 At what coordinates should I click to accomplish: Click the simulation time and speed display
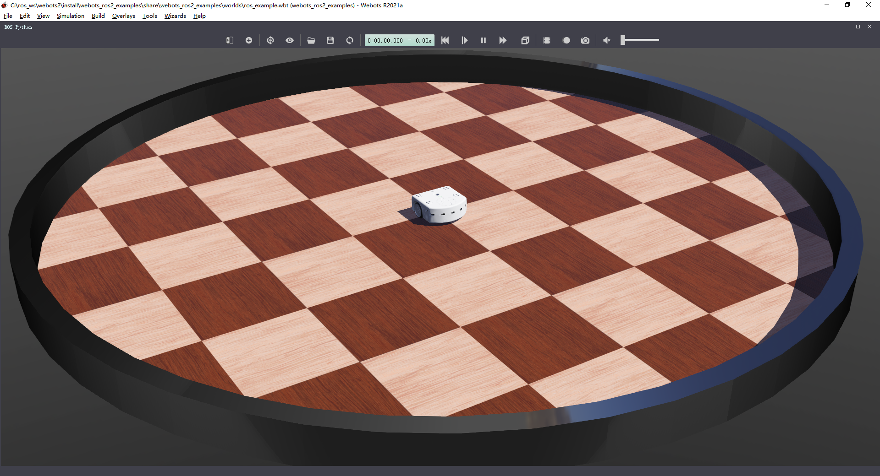[x=399, y=40]
